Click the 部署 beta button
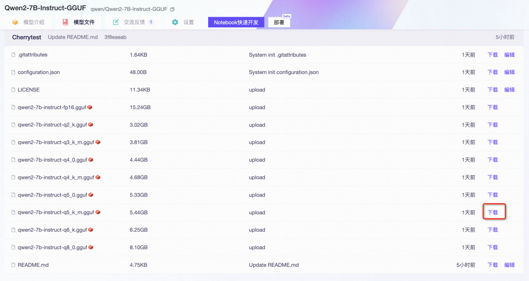This screenshot has height=281, width=529. [x=279, y=22]
